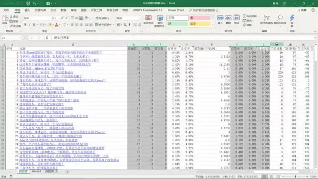Center text horizontally
The height and width of the screenshot is (179, 318).
pos(77,24)
